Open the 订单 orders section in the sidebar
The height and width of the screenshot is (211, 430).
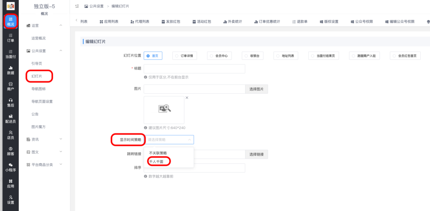(x=10, y=38)
